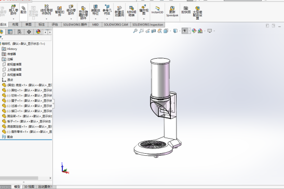Switch to the 3D 视图 bottom tab
This screenshot has height=189, width=284.
point(30,187)
